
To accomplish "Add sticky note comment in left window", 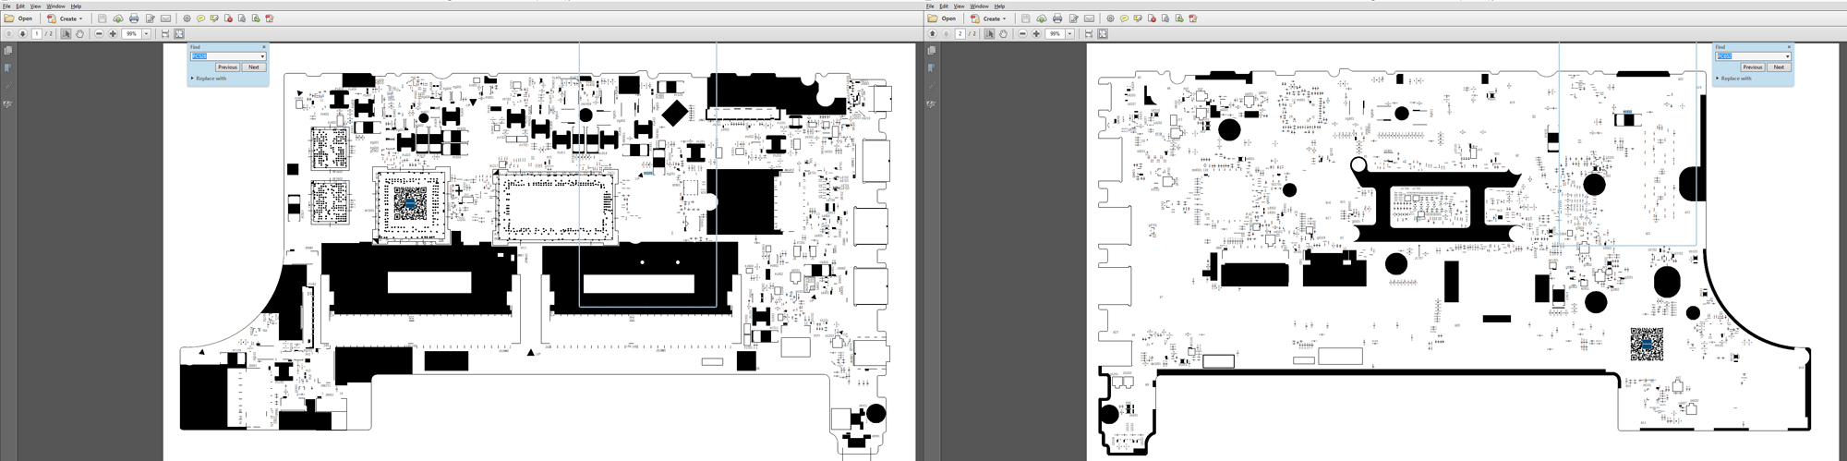I will point(200,18).
